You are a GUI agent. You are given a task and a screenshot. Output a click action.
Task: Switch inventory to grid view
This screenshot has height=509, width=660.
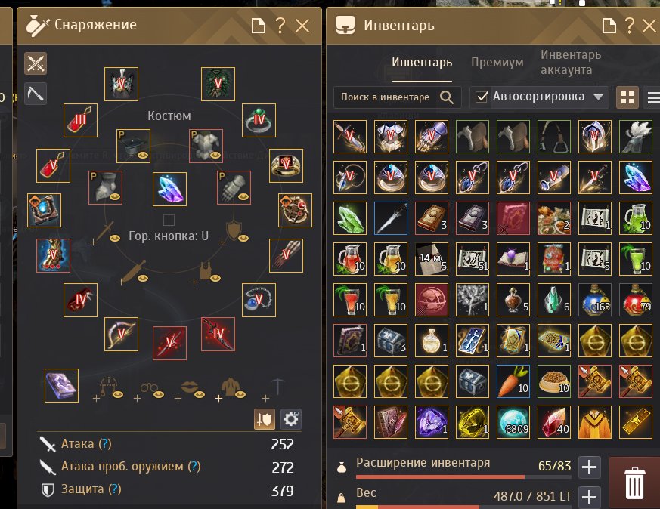point(627,98)
